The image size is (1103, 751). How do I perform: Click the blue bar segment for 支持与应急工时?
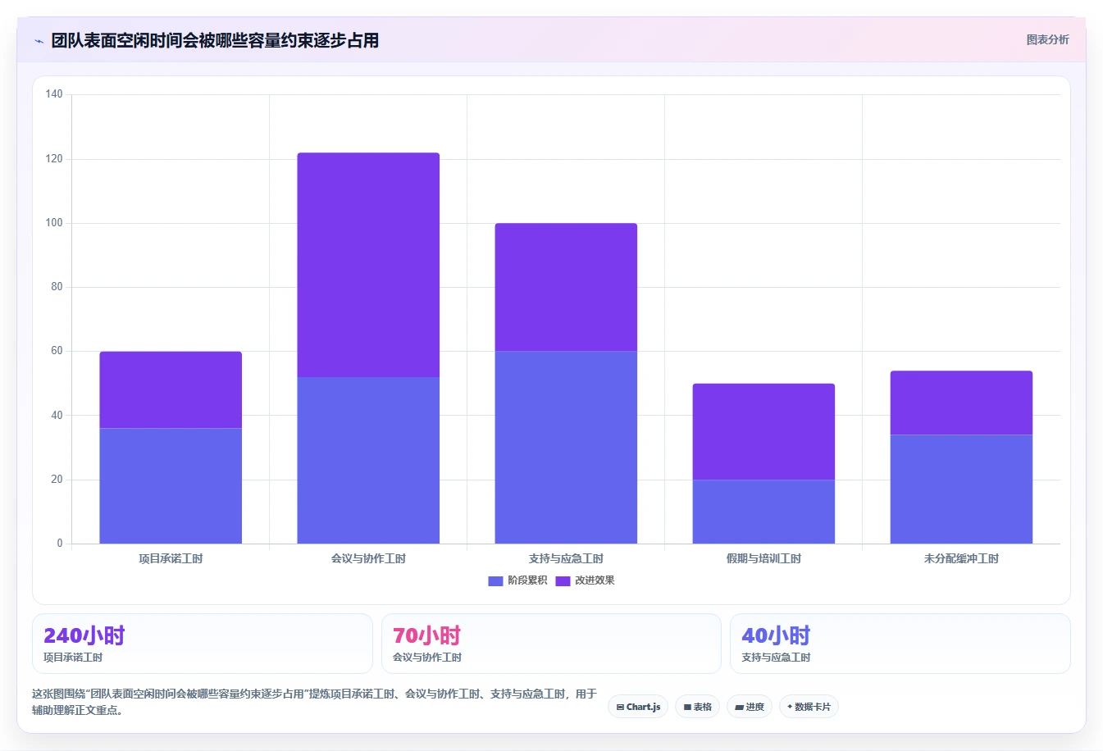coord(566,447)
